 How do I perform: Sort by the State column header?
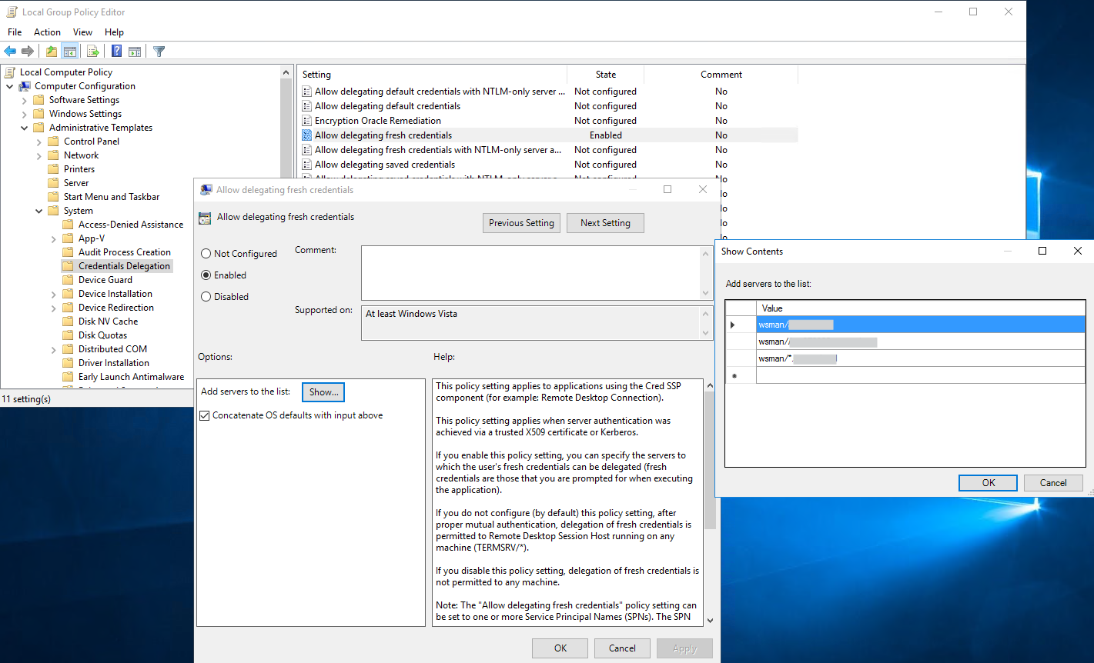606,75
